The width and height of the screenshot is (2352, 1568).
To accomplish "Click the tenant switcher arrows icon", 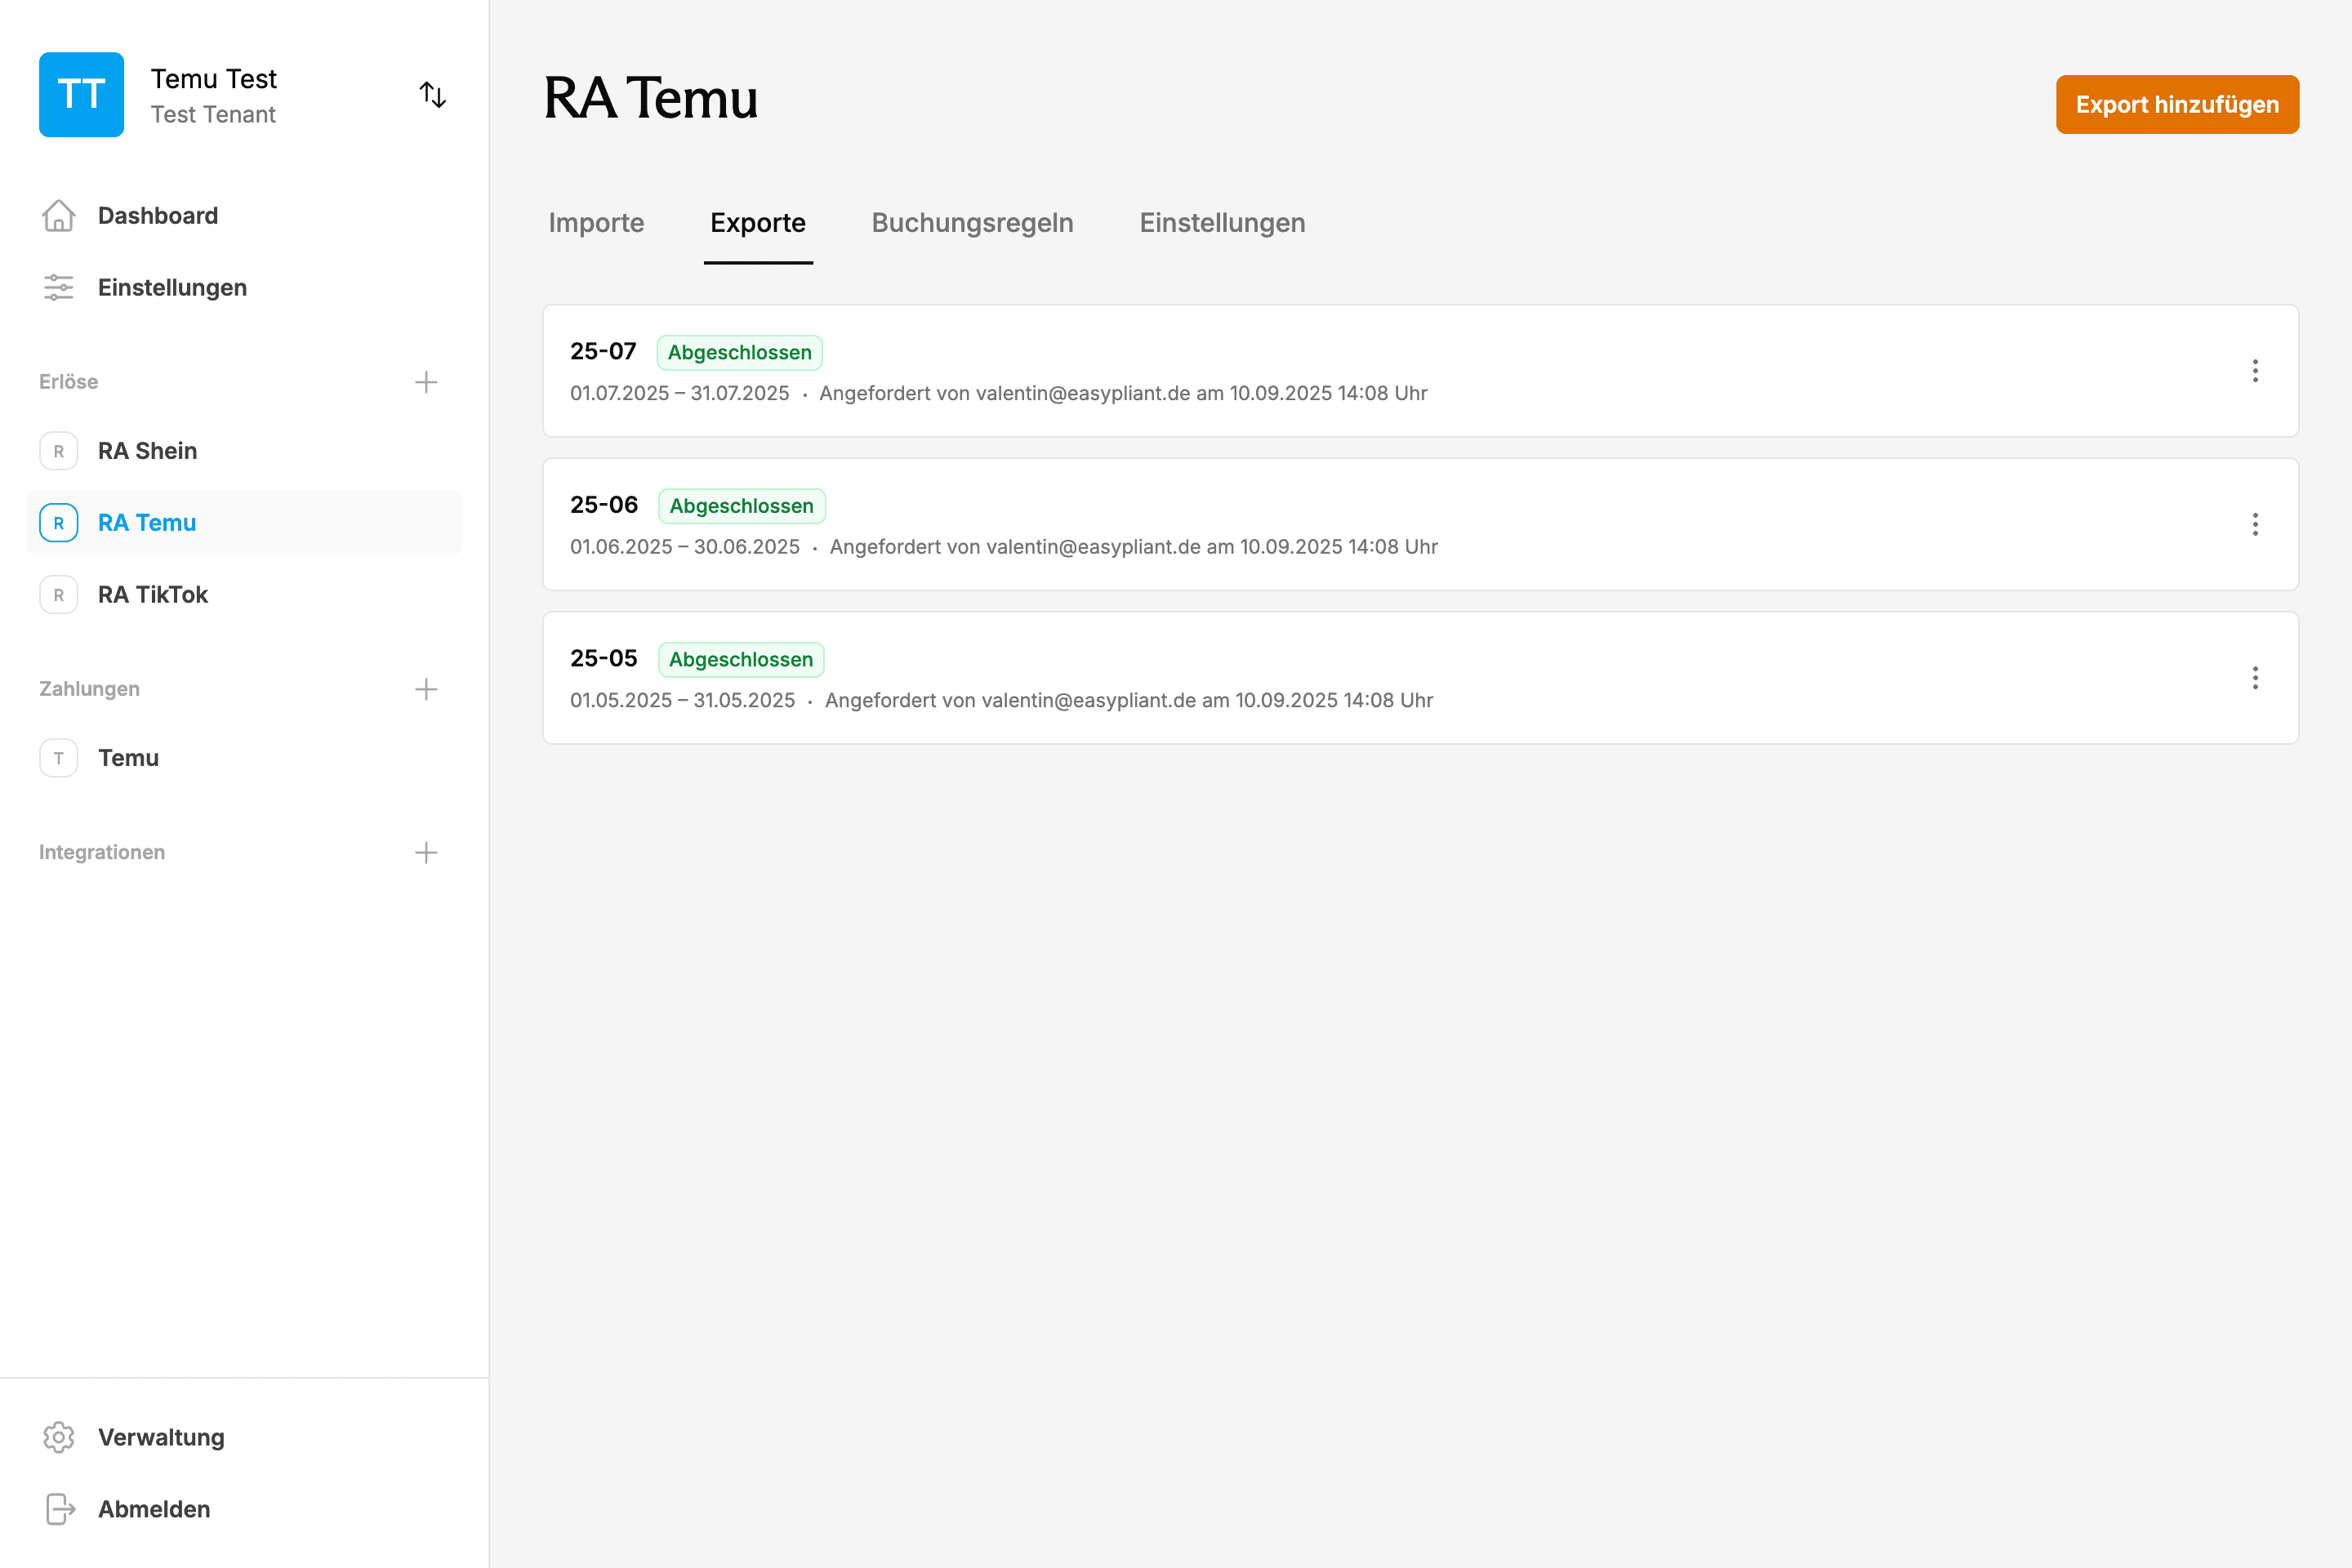I will pos(433,94).
